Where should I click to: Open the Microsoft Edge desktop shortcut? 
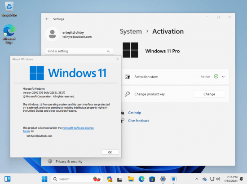point(9,34)
